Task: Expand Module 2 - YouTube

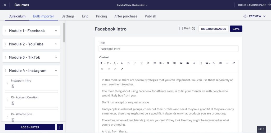Action: pos(56,44)
